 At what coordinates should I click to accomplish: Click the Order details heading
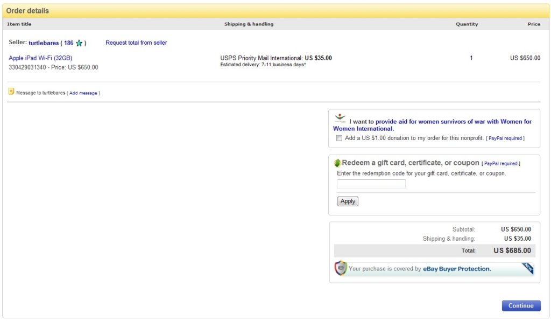(x=27, y=11)
